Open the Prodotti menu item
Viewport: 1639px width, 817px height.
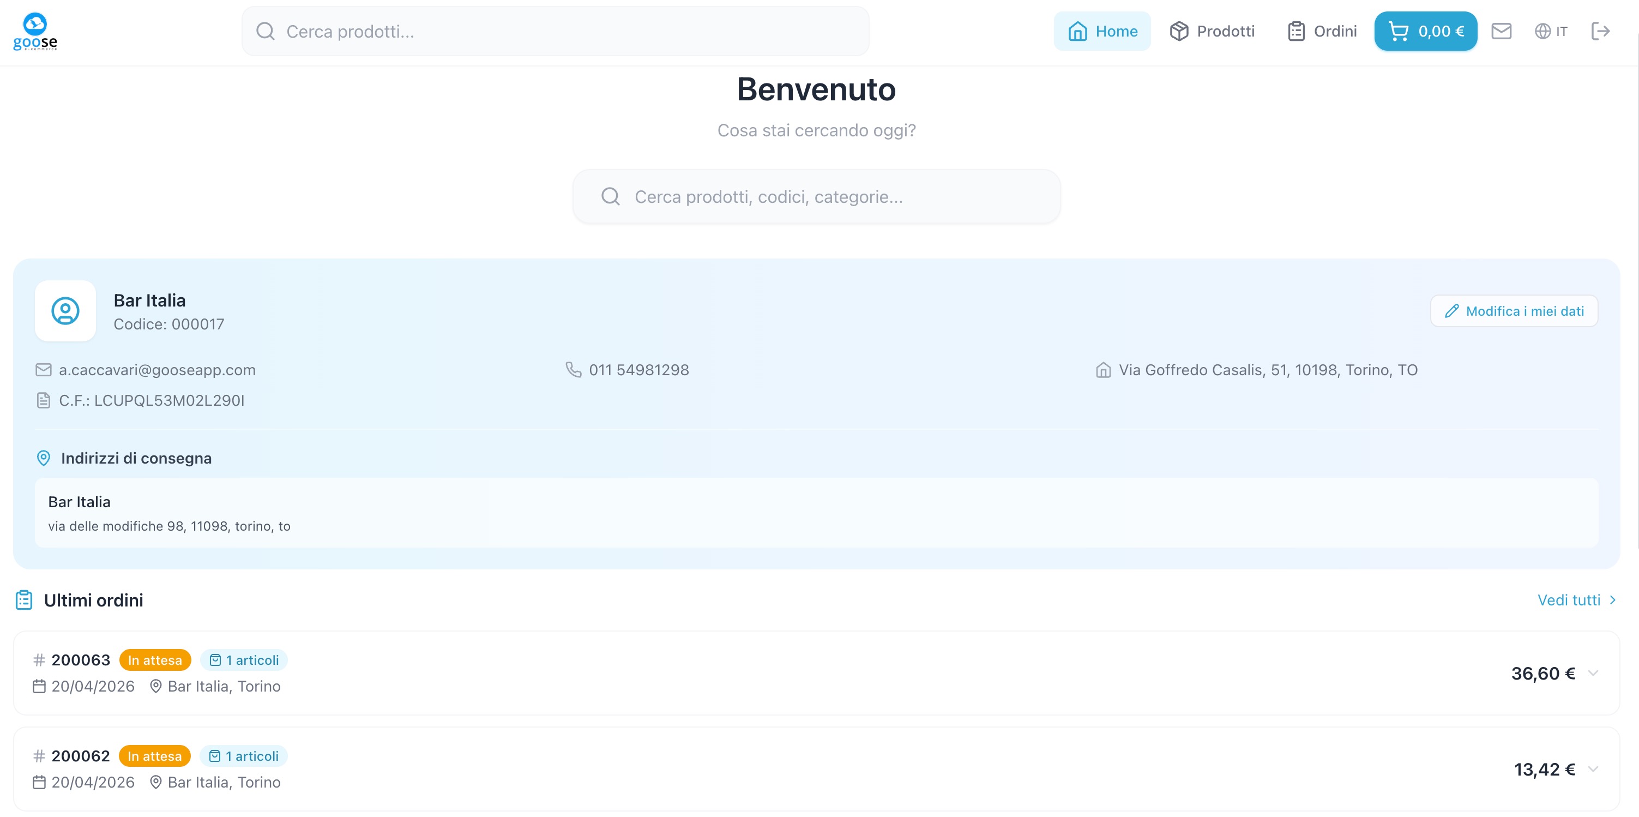pos(1212,31)
